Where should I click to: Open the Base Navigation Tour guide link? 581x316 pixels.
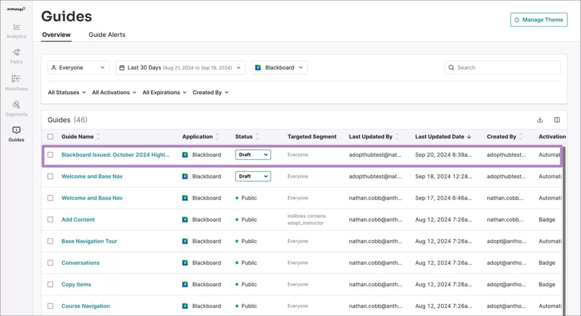coord(89,241)
